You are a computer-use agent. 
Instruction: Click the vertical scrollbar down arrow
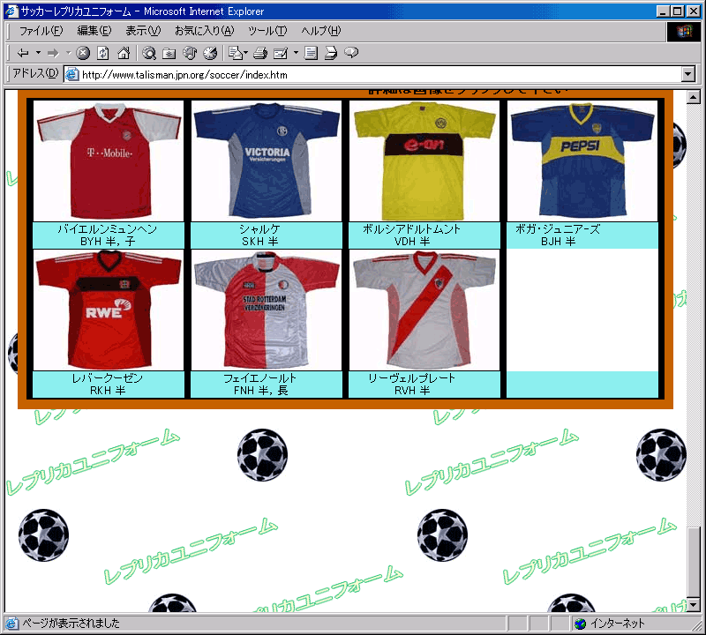click(x=694, y=605)
